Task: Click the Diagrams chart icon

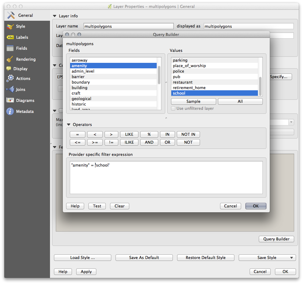Action: (x=10, y=100)
